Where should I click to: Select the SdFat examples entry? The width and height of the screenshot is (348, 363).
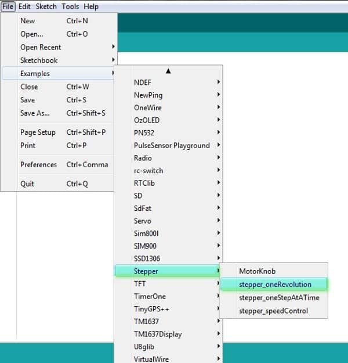169,209
